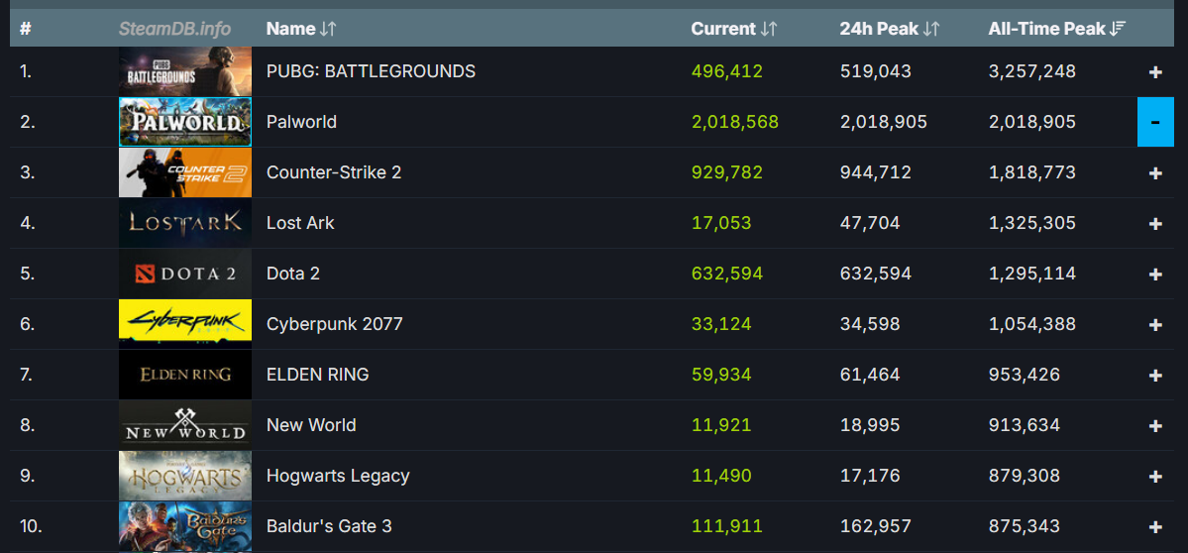This screenshot has width=1188, height=553.
Task: Select PUBG all-time peak 3,257,248
Action: 1031,71
